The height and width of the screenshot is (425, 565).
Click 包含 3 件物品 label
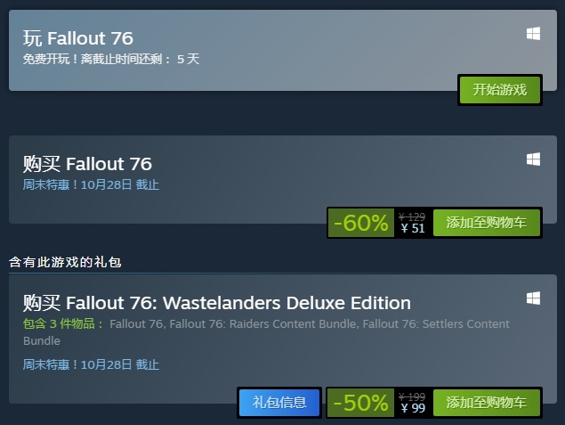[62, 323]
